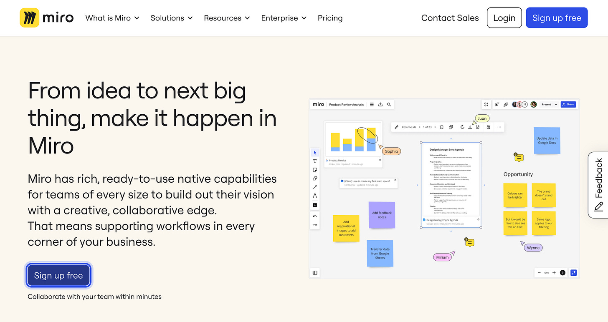The height and width of the screenshot is (322, 608).
Task: Select the Text tool in board toolbar
Action: (315, 161)
